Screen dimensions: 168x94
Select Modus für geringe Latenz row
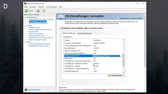(x=93, y=51)
